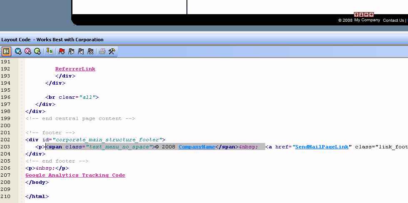Click the CompanyName token on line 203
Viewport: 408px width, 203px height.
(x=197, y=147)
